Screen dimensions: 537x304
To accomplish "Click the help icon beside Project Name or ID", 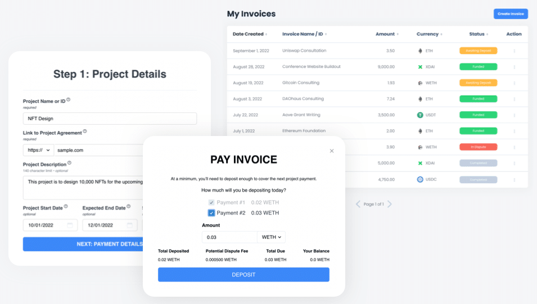I will (69, 100).
